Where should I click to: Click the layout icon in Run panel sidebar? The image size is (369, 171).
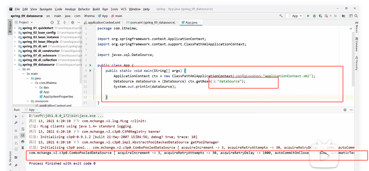[x=16, y=157]
